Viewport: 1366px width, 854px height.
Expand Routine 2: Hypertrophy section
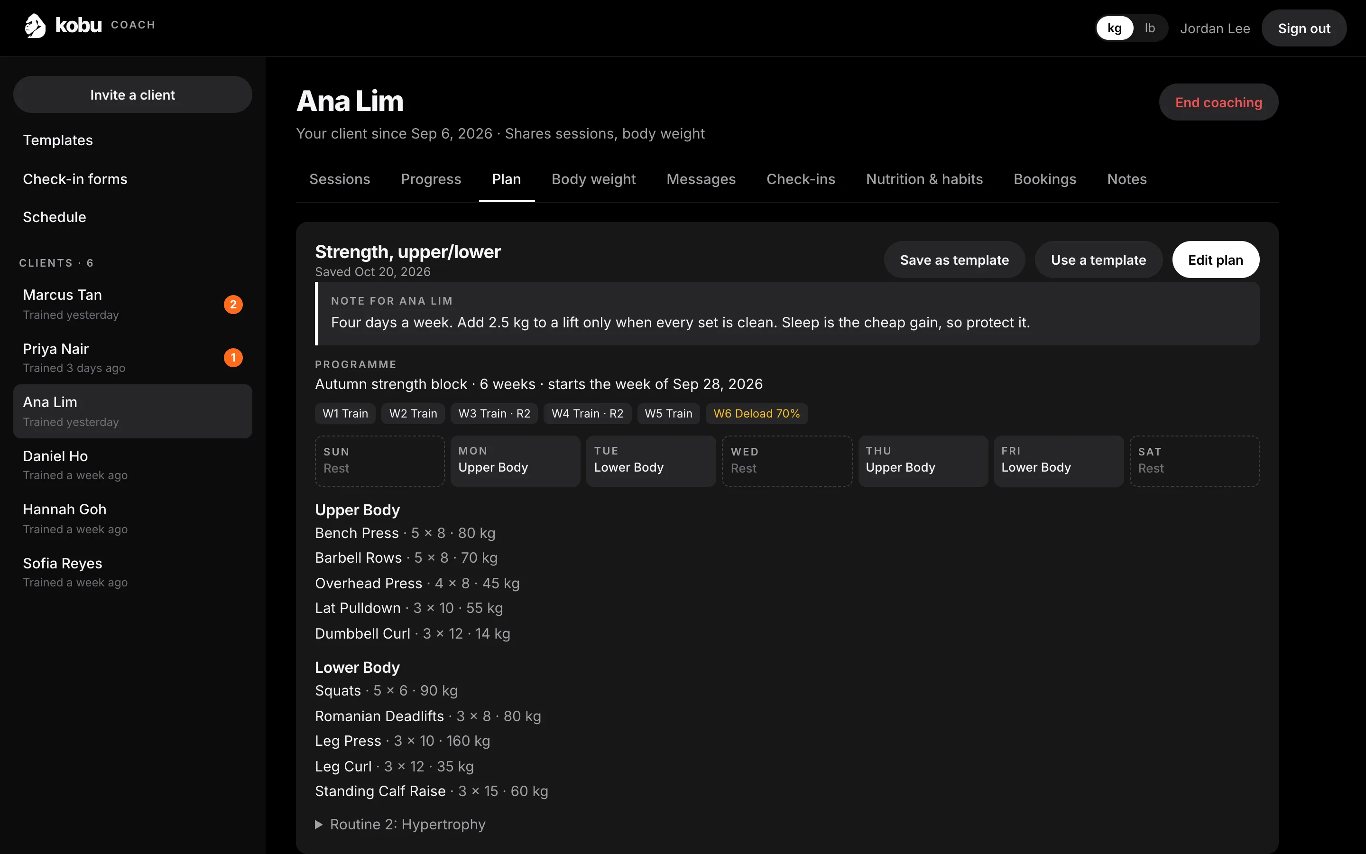coord(400,824)
